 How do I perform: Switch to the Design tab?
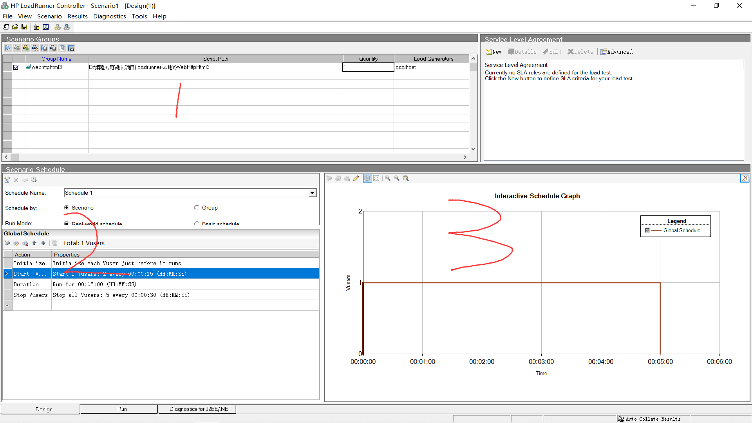pos(41,409)
